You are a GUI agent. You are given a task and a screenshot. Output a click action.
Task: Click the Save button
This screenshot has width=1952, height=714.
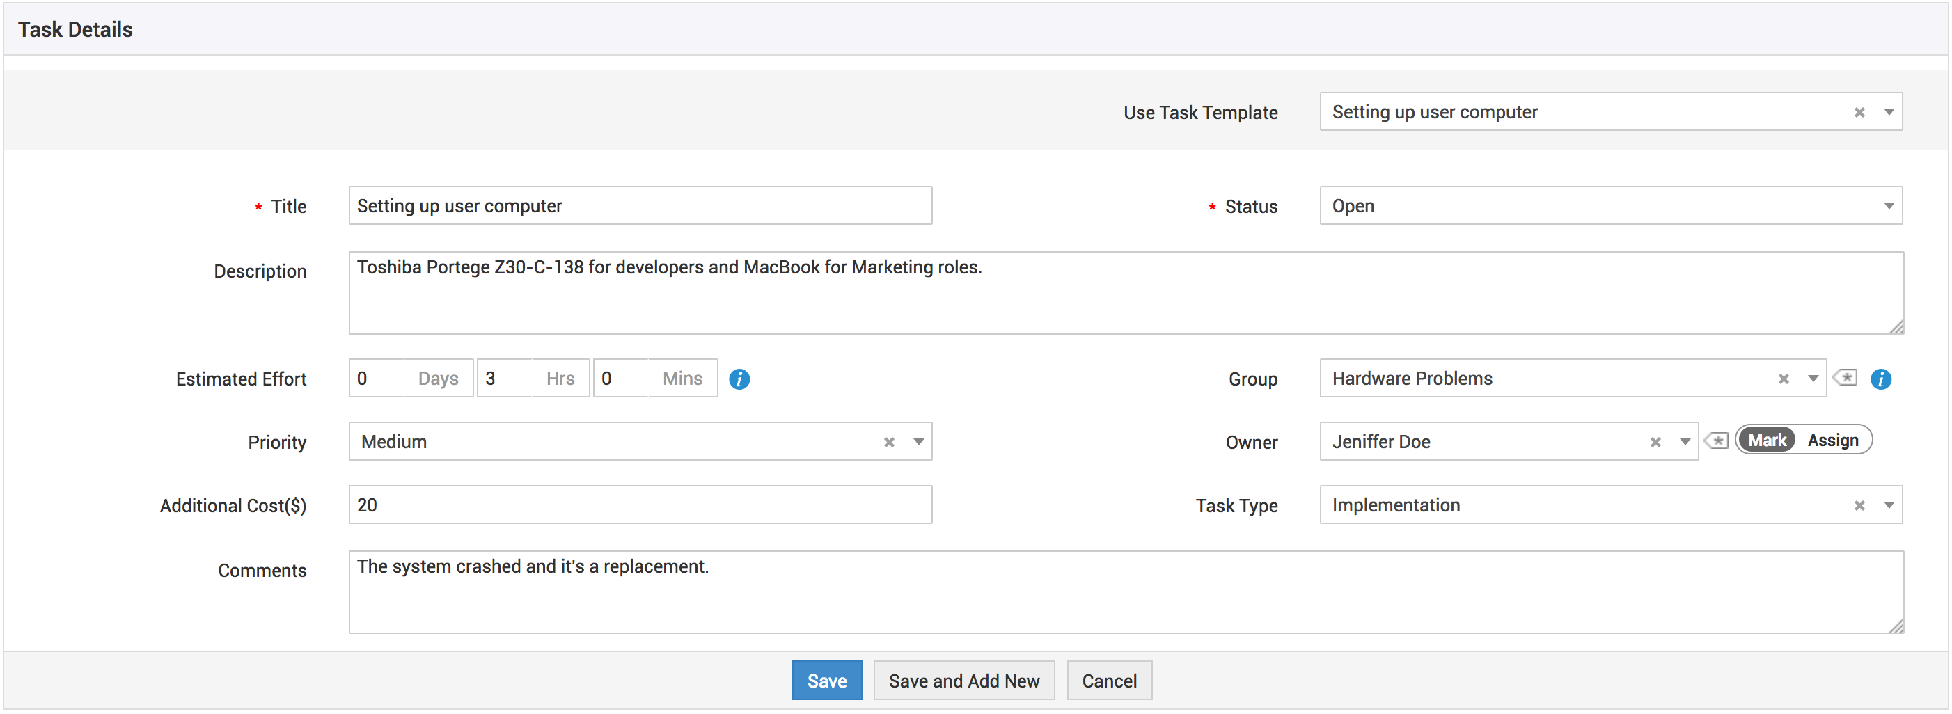[x=826, y=681]
